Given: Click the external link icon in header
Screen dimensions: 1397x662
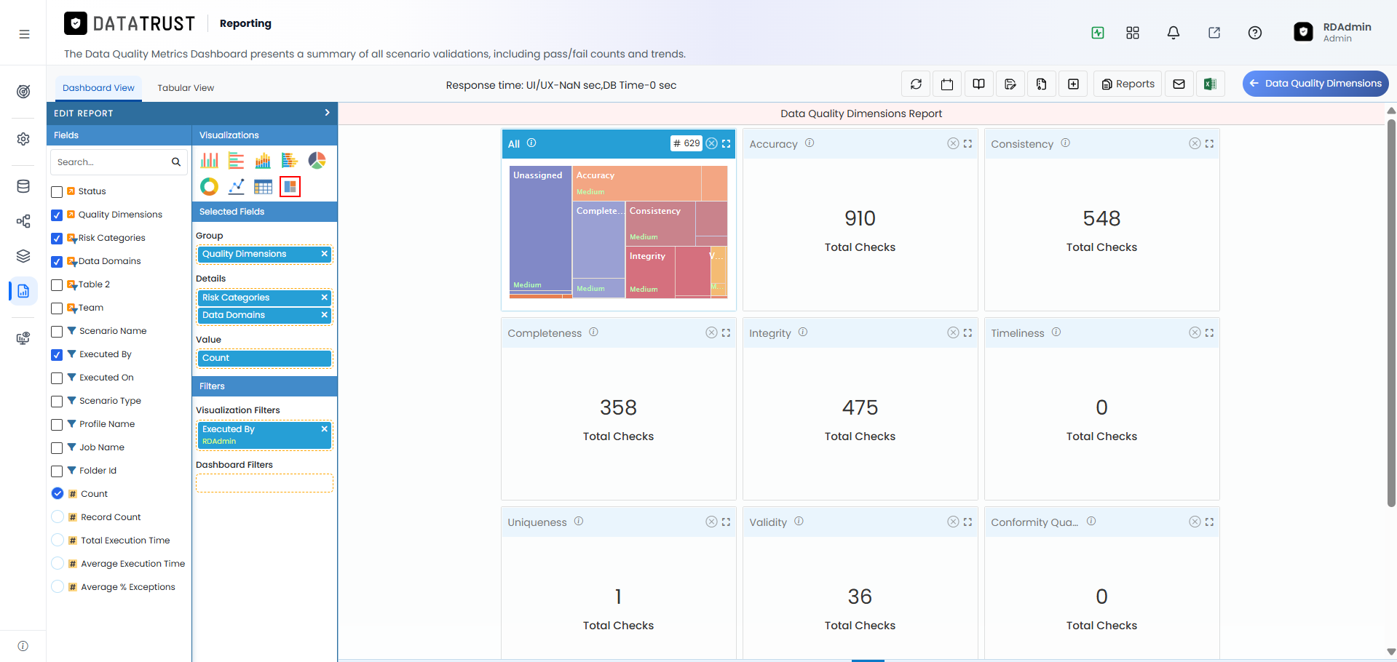Looking at the screenshot, I should pos(1214,33).
